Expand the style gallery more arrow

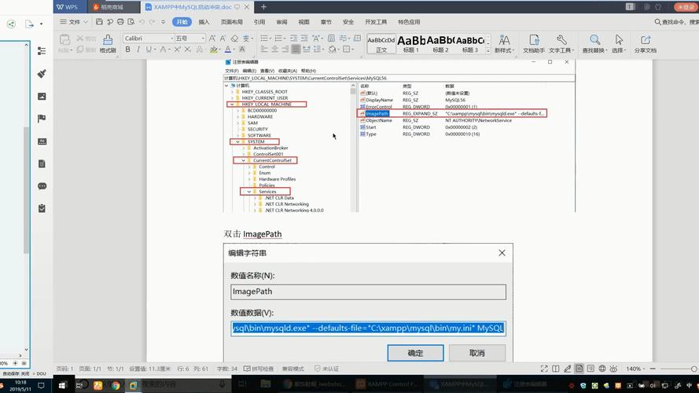[x=488, y=51]
